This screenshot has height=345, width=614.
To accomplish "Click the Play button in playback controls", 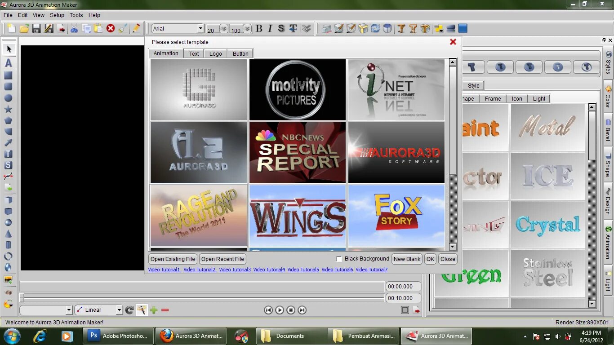I will pyautogui.click(x=280, y=310).
